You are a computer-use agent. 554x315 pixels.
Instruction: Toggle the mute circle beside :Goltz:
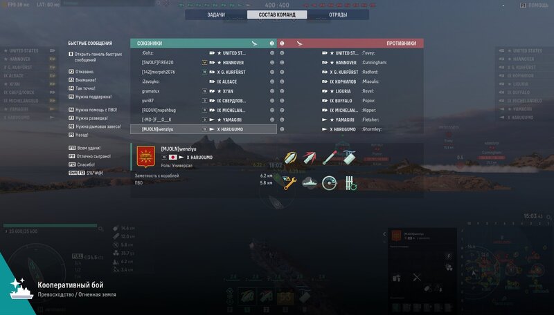click(x=272, y=53)
